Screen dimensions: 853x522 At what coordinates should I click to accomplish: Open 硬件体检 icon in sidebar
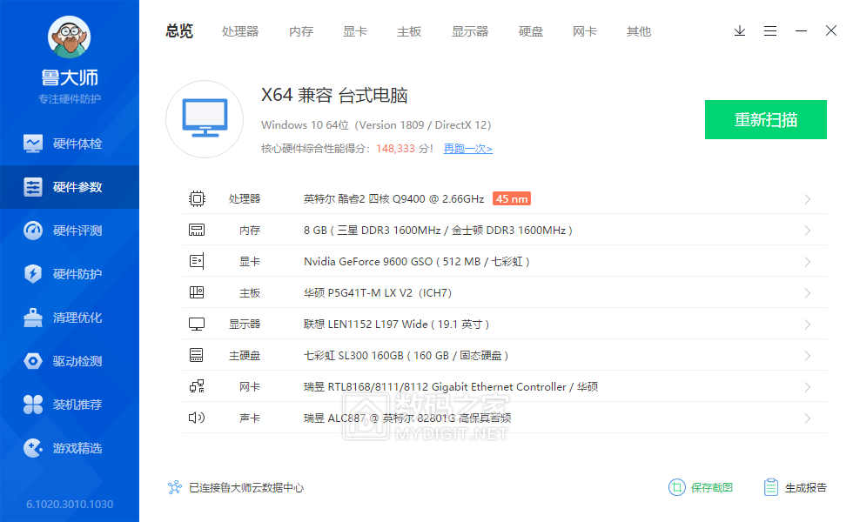click(x=33, y=144)
